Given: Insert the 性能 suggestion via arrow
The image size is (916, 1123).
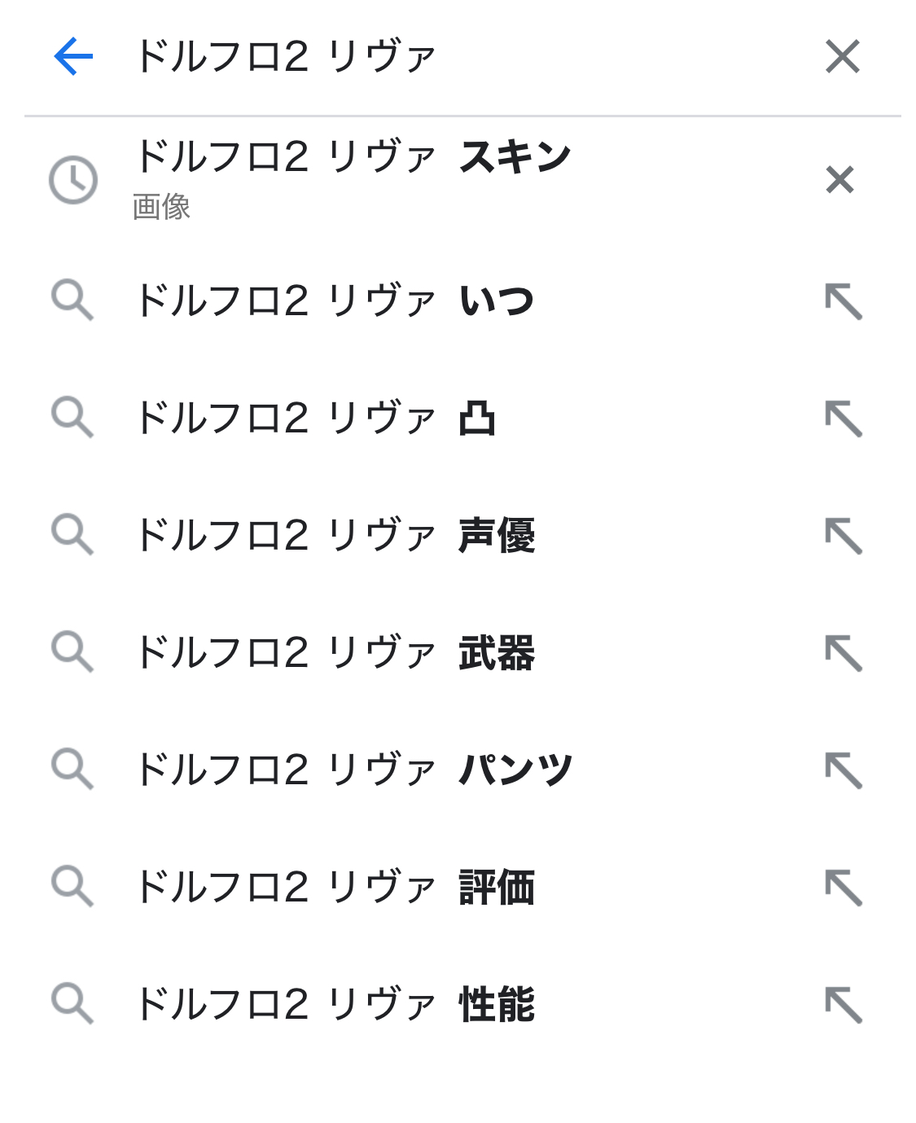Looking at the screenshot, I should tap(844, 1005).
